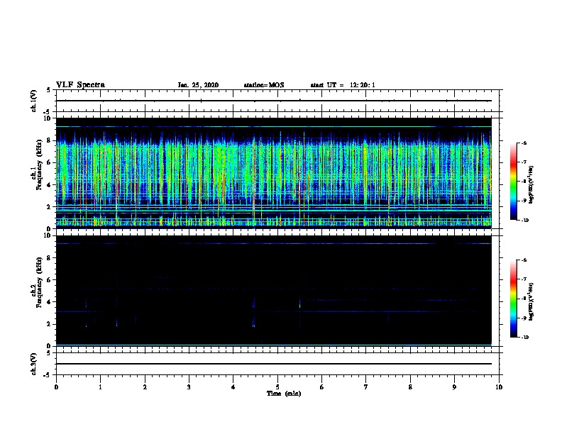
Task: Click the ch.2 color bar label '-10'
Action: pos(524,338)
